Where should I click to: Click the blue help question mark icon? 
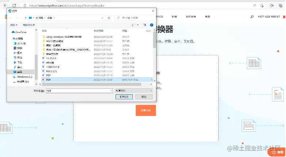click(151, 25)
